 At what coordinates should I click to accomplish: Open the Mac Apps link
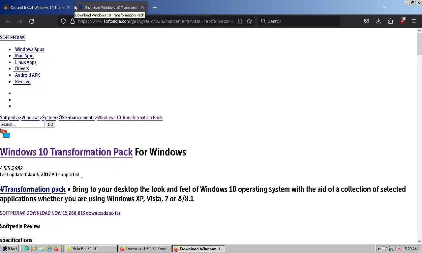pos(24,56)
